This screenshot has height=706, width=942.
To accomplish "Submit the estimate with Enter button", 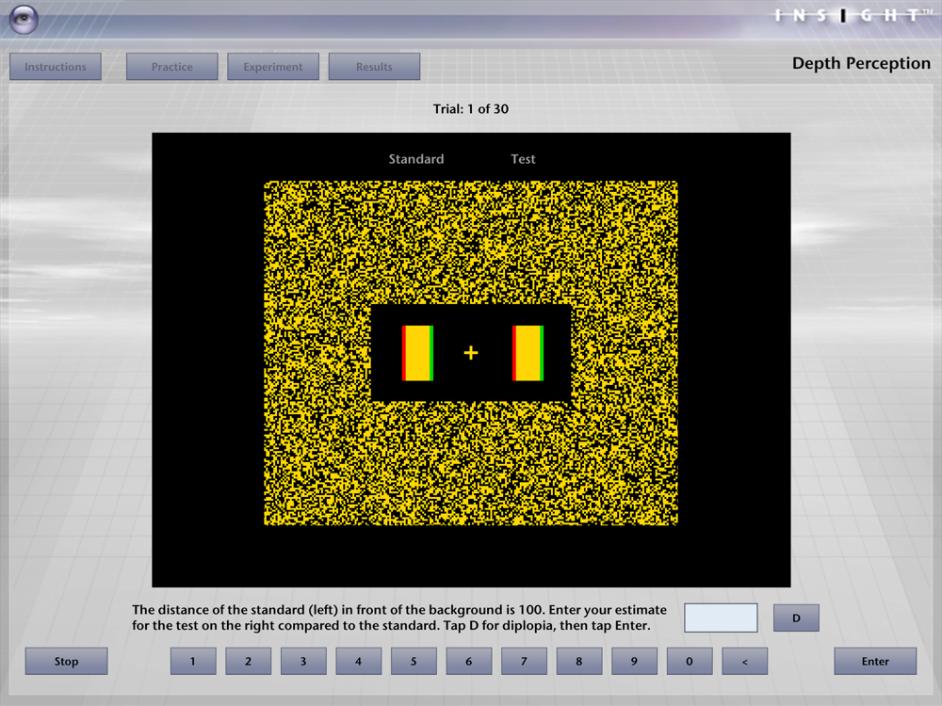I will click(875, 661).
